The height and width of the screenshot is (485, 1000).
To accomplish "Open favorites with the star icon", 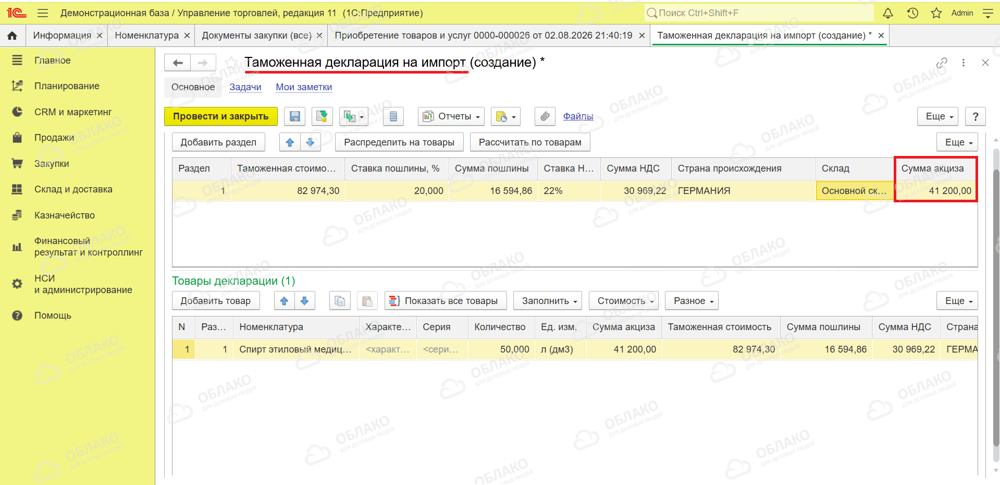I will tap(936, 13).
